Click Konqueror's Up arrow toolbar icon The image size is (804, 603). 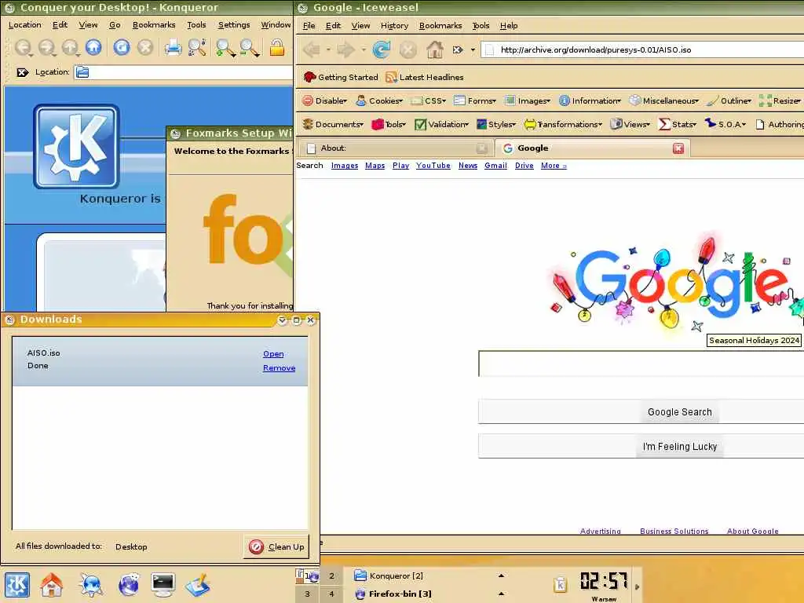pos(70,48)
